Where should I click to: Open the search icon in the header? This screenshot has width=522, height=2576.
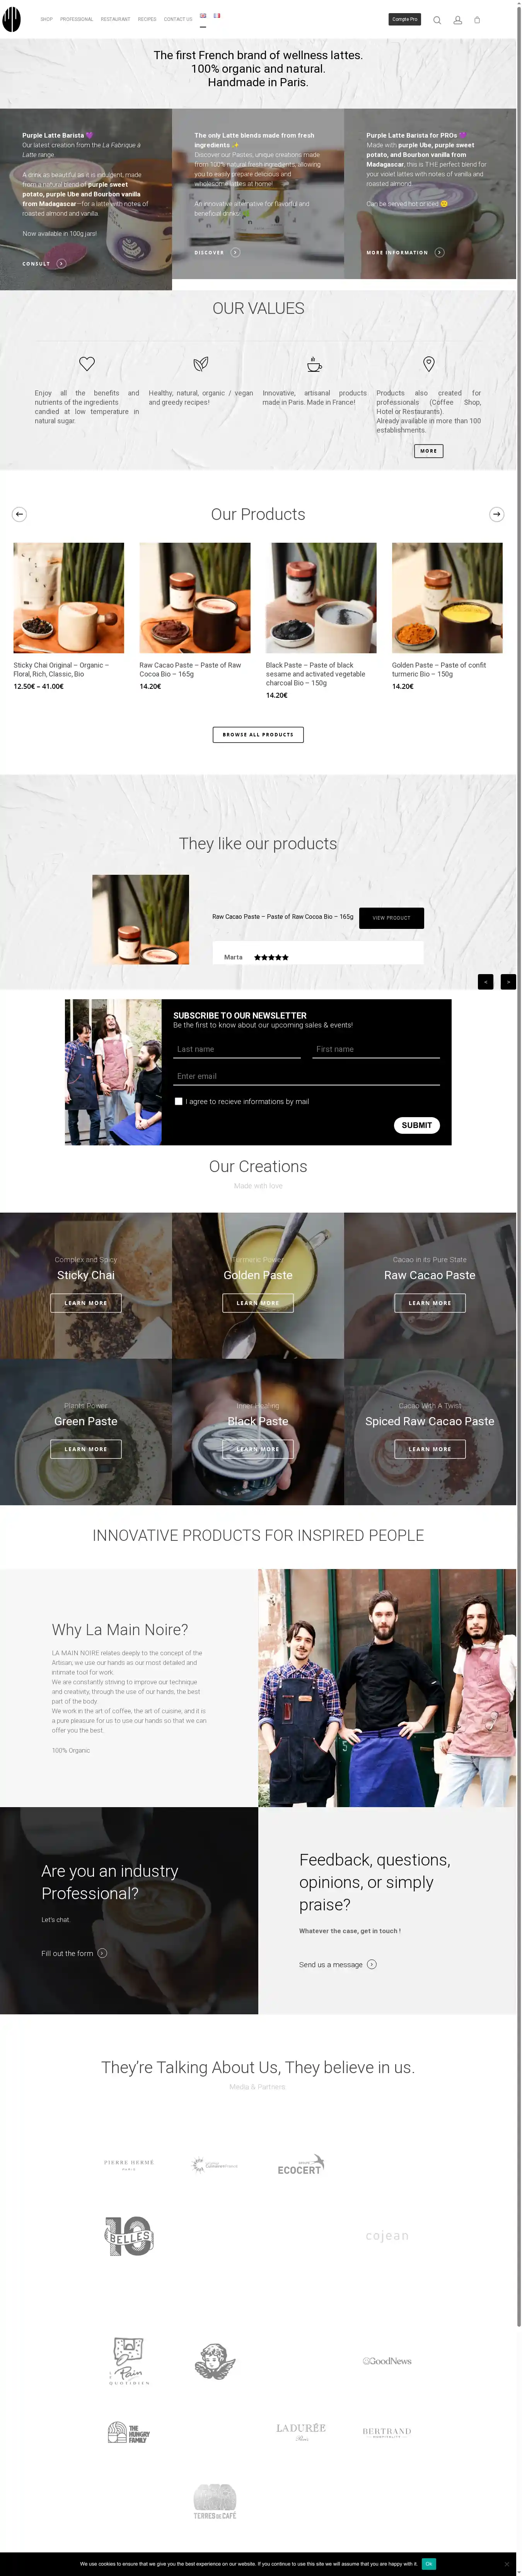click(x=437, y=20)
